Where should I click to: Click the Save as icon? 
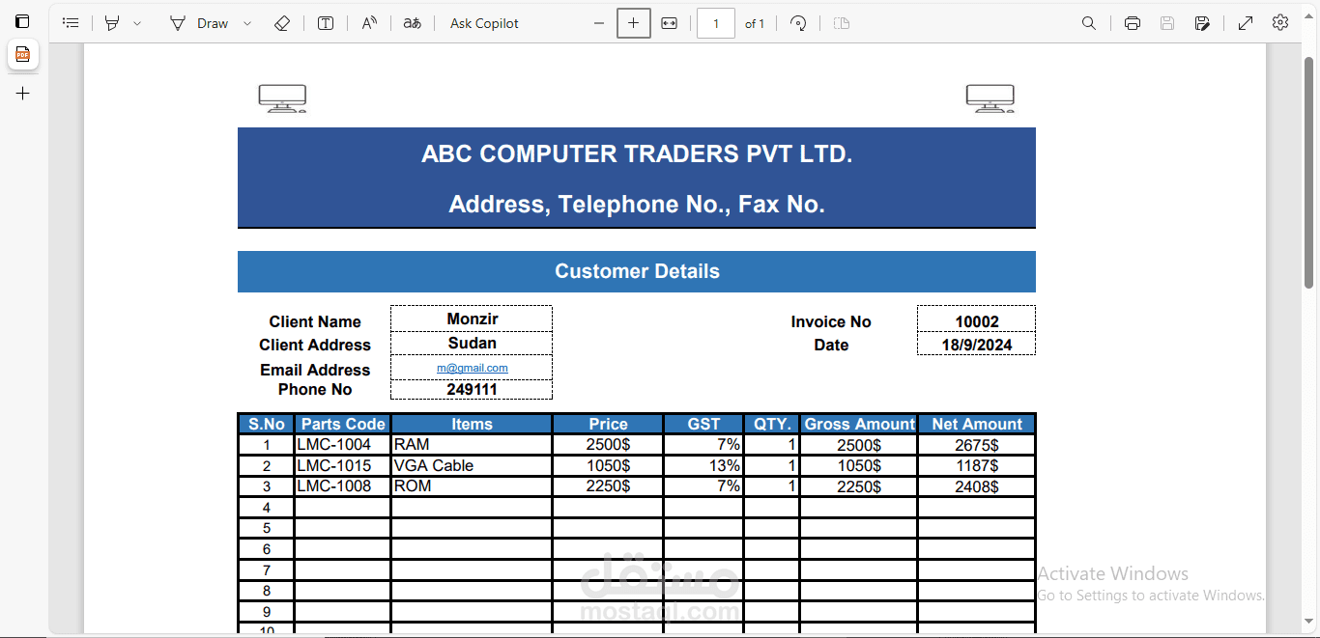point(1202,23)
